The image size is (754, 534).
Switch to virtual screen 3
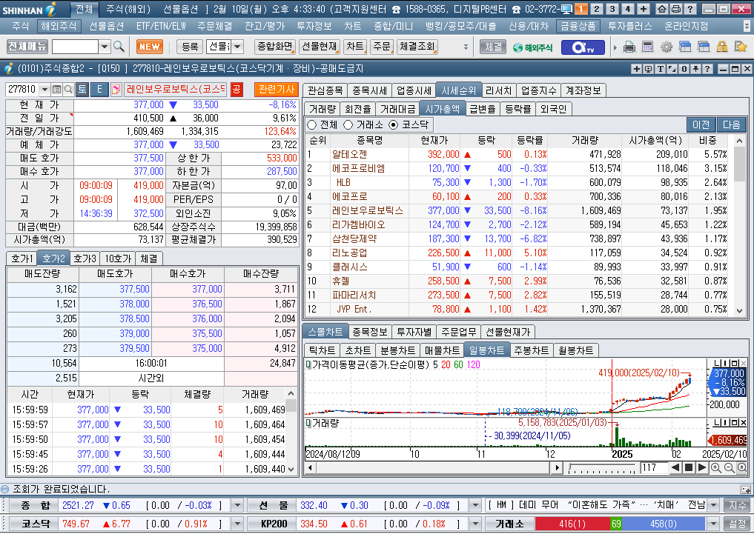[x=612, y=9]
